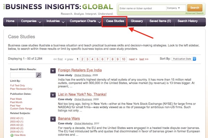Star the List in New York case study
Screen dimensions: 208x138
53,95
